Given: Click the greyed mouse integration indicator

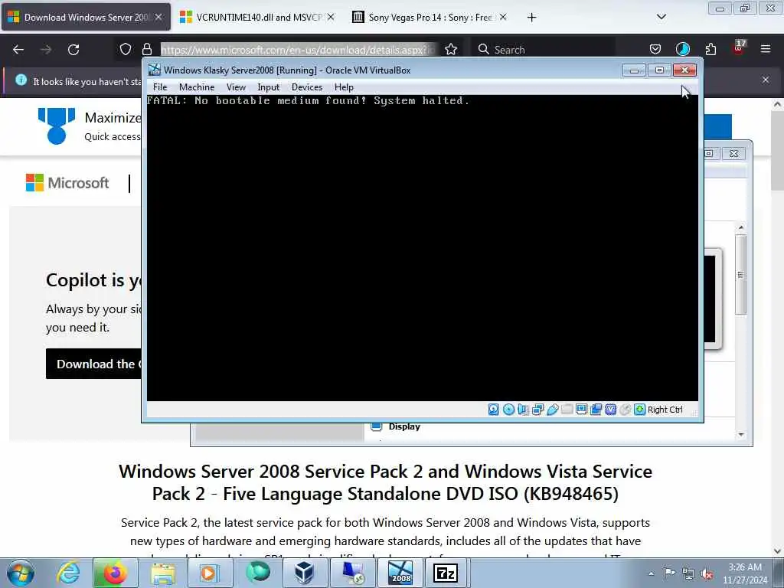Looking at the screenshot, I should (x=625, y=410).
